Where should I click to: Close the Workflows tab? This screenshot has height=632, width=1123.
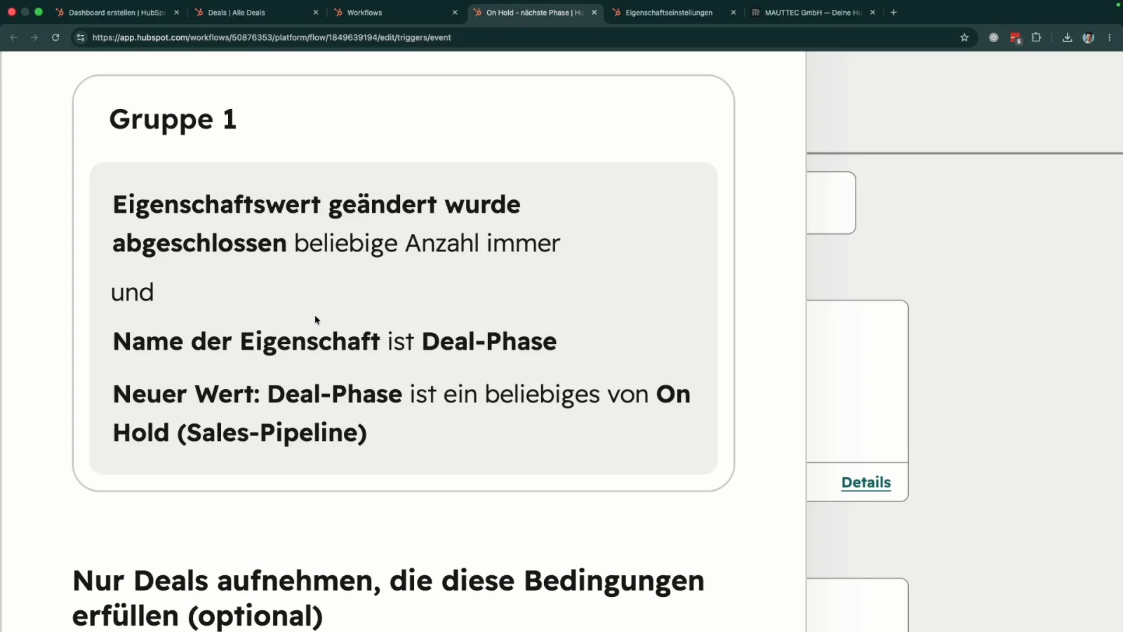(x=455, y=13)
